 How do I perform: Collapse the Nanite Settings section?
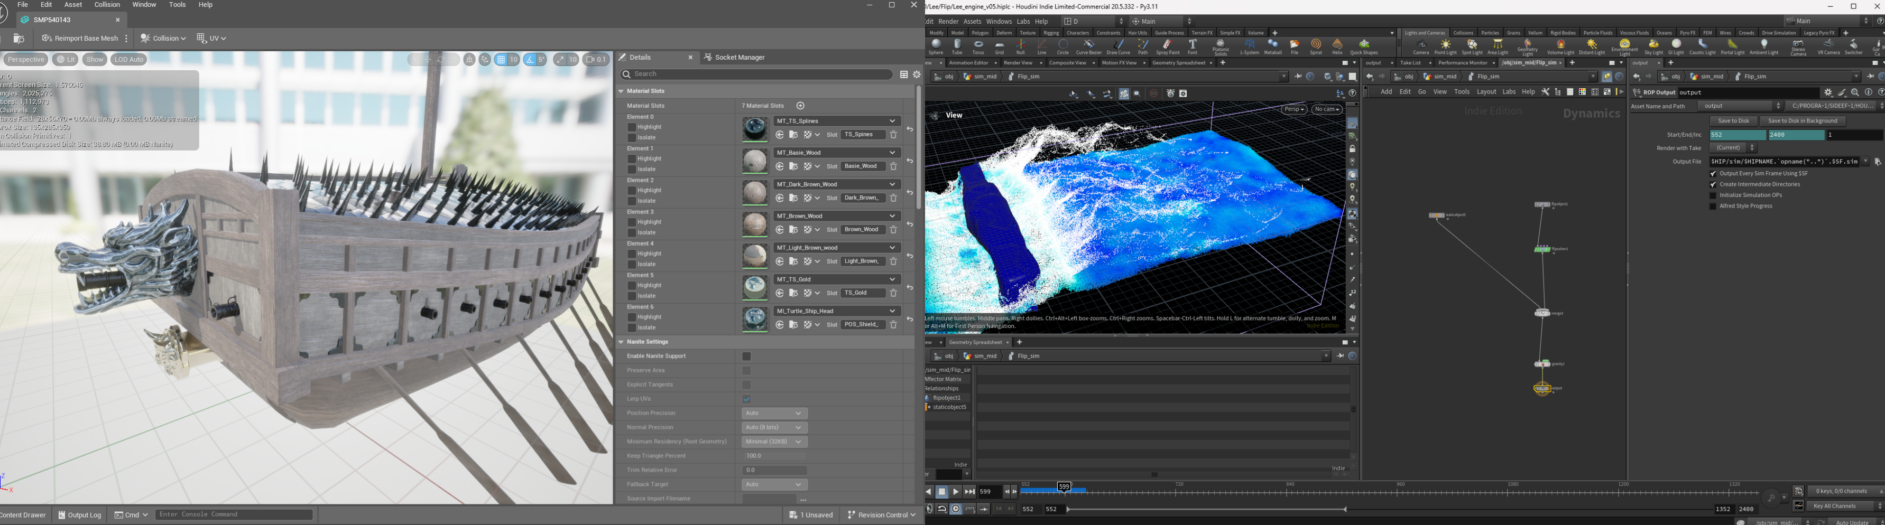click(621, 342)
